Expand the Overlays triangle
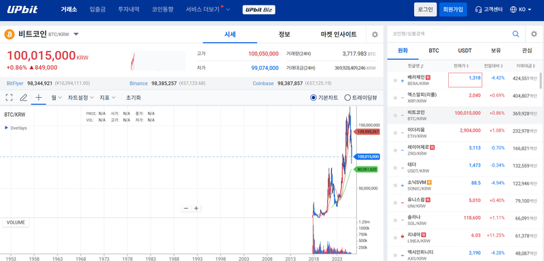Image resolution: width=544 pixels, height=261 pixels. point(6,128)
